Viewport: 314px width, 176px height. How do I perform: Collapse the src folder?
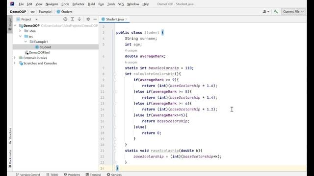tap(20, 36)
